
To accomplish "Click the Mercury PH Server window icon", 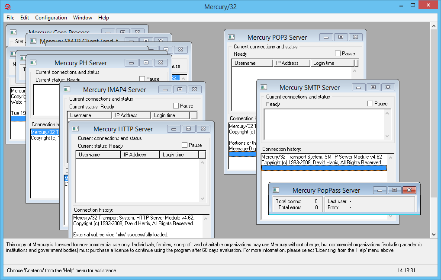I will point(33,62).
